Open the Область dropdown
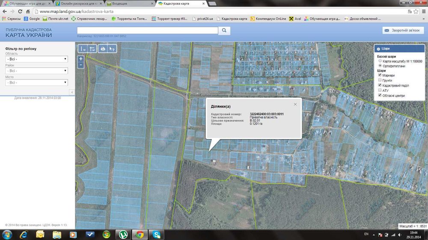The image size is (428, 240). [36, 59]
